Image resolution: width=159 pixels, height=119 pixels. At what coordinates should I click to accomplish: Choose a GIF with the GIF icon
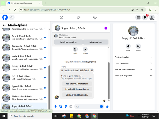tap(71, 107)
